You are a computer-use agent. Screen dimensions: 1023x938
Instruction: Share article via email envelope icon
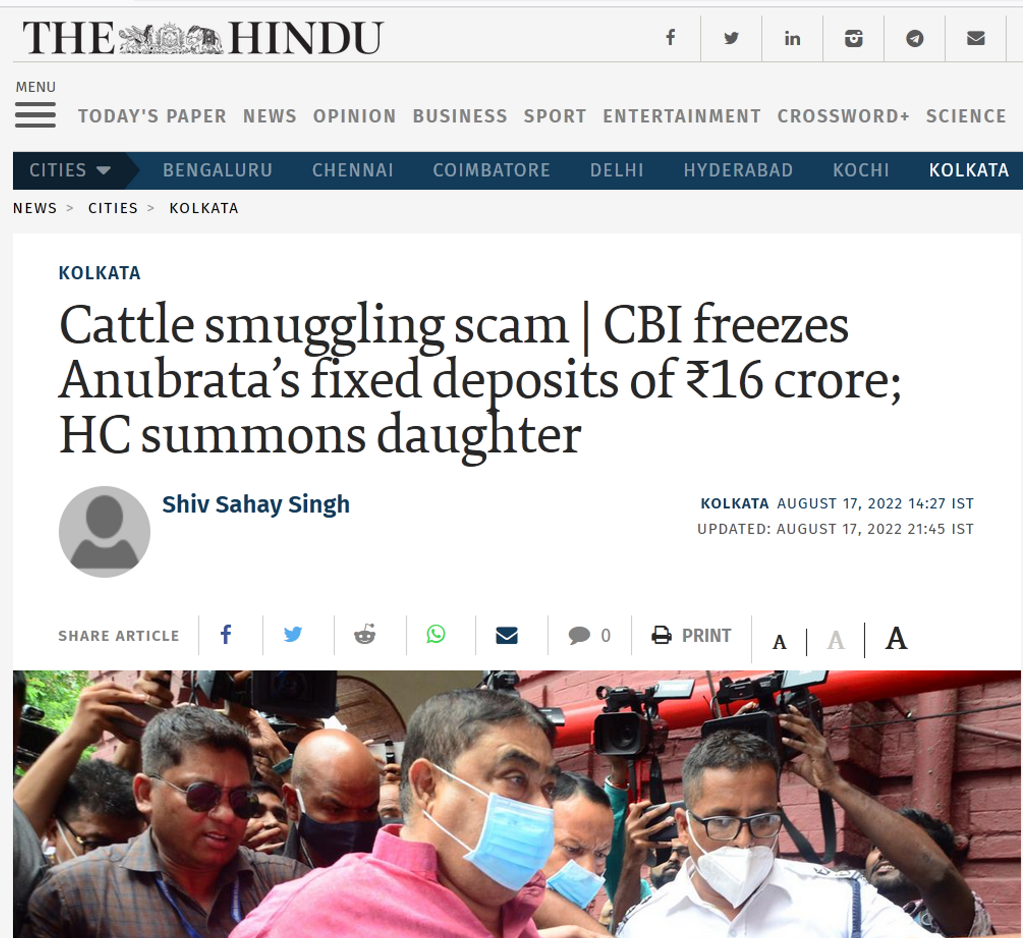coord(507,635)
